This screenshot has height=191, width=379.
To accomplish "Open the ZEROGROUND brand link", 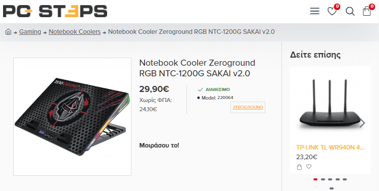I will point(248,107).
